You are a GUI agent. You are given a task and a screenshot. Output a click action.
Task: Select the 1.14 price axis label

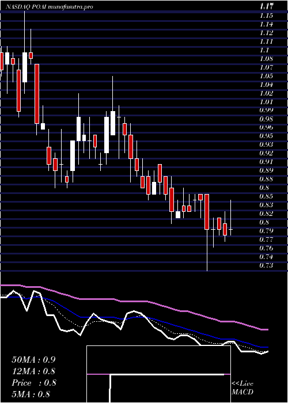[x=266, y=24]
